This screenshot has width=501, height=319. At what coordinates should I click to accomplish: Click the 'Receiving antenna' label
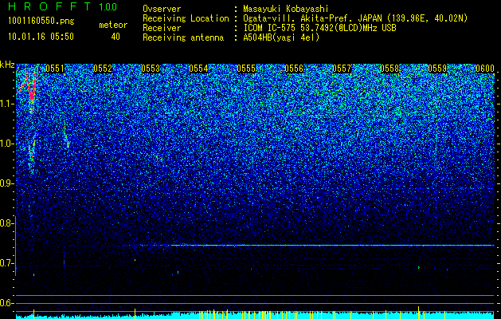tap(183, 37)
